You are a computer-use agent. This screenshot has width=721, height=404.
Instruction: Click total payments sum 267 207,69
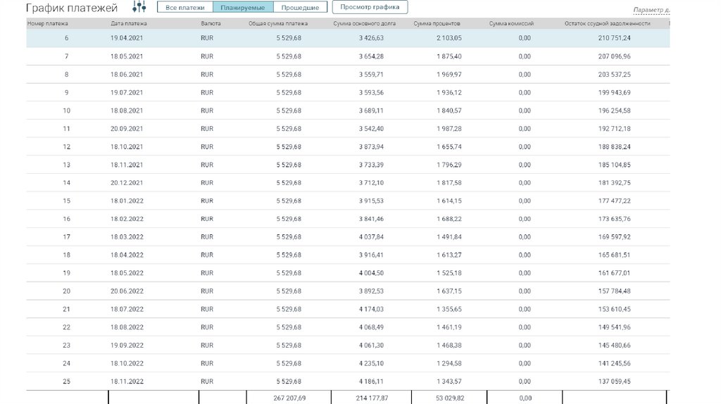click(x=289, y=398)
